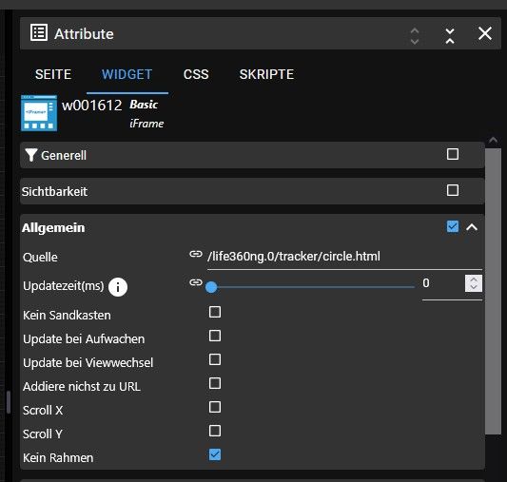This screenshot has width=507, height=482.
Task: Click the greyed expand-all arrows icon
Action: pos(415,36)
